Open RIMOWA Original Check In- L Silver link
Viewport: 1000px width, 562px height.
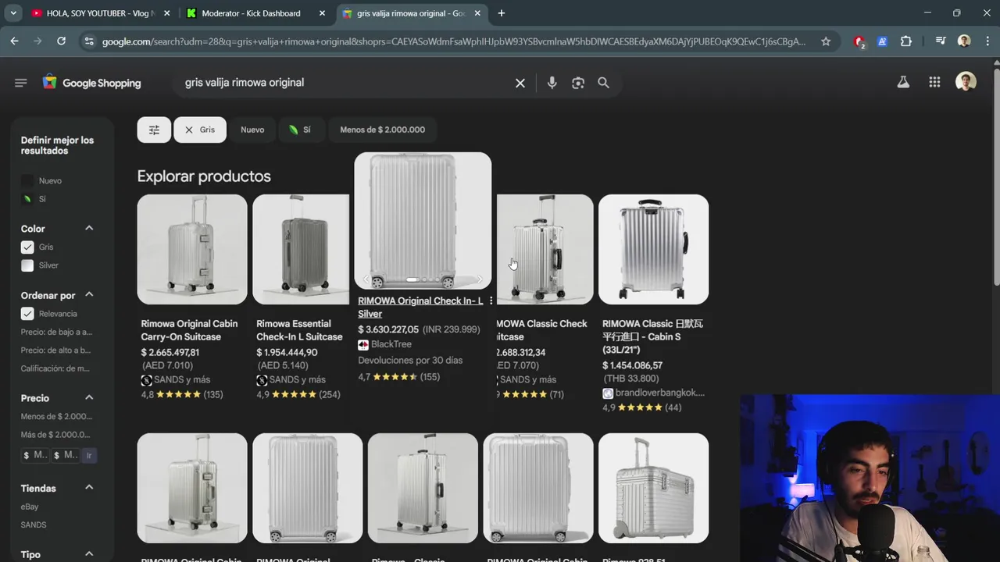tap(420, 307)
